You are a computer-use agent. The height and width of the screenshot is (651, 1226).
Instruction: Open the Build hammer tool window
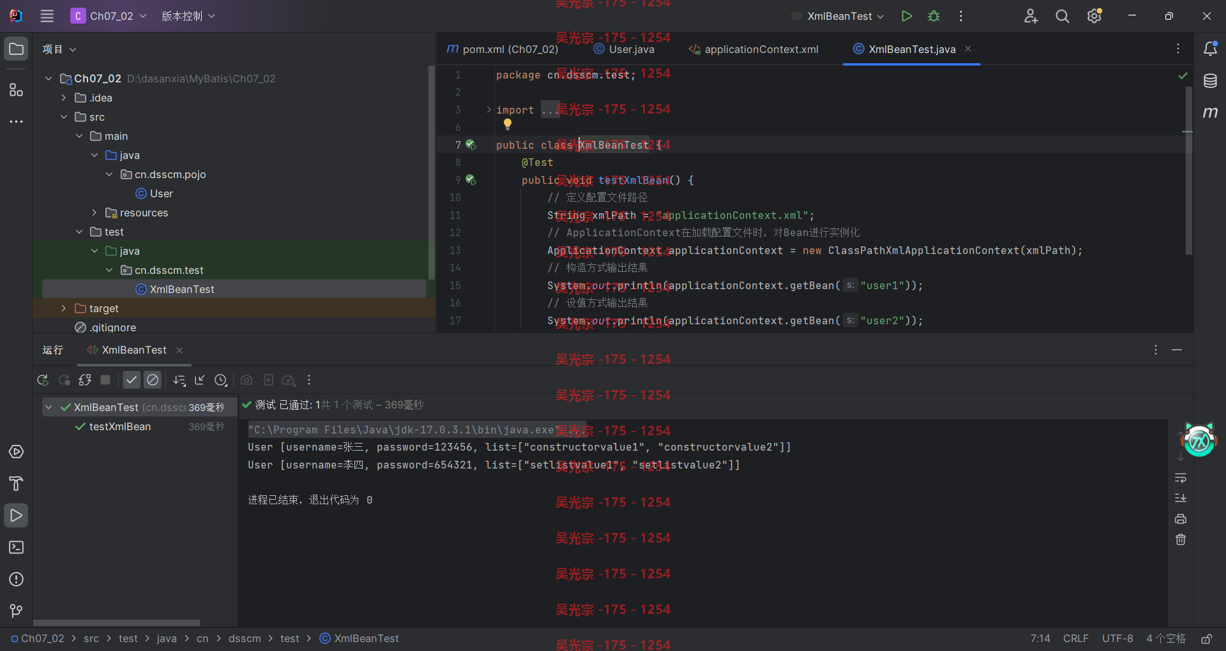pyautogui.click(x=17, y=484)
